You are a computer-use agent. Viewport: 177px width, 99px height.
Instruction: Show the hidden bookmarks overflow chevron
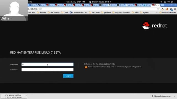[x=157, y=13]
